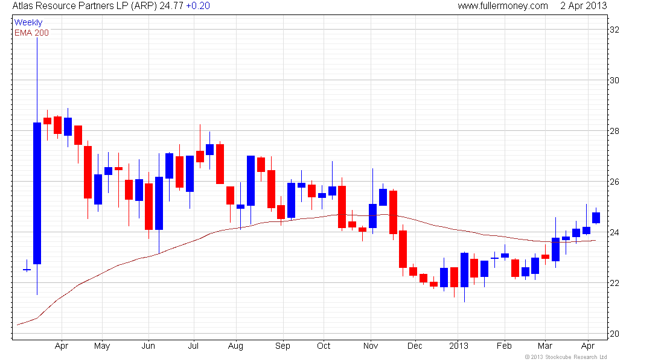
Task: Click the www.fullermoney.com text
Action: pyautogui.click(x=503, y=6)
